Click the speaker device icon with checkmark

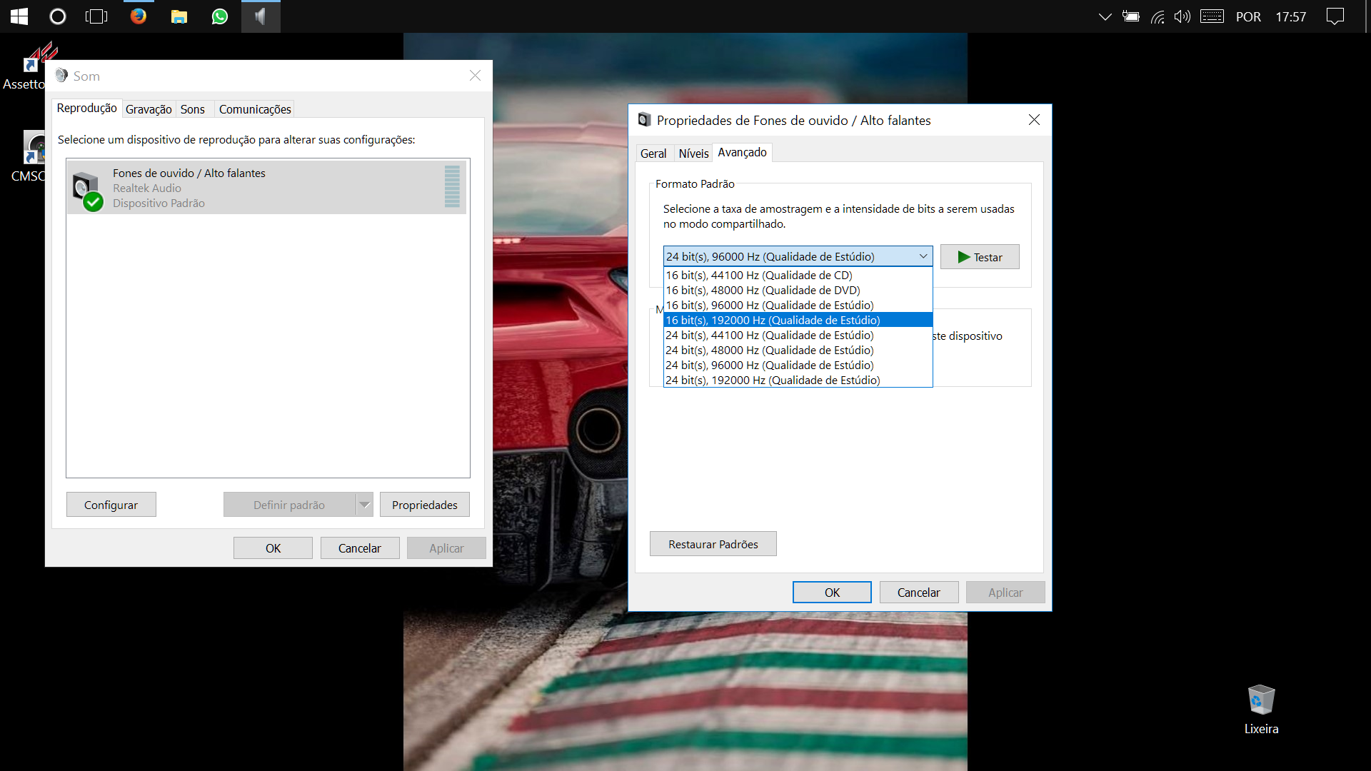tap(88, 191)
